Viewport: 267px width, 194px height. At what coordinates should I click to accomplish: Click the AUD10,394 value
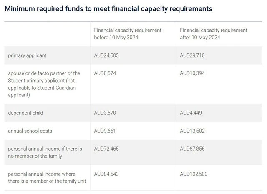(192, 73)
